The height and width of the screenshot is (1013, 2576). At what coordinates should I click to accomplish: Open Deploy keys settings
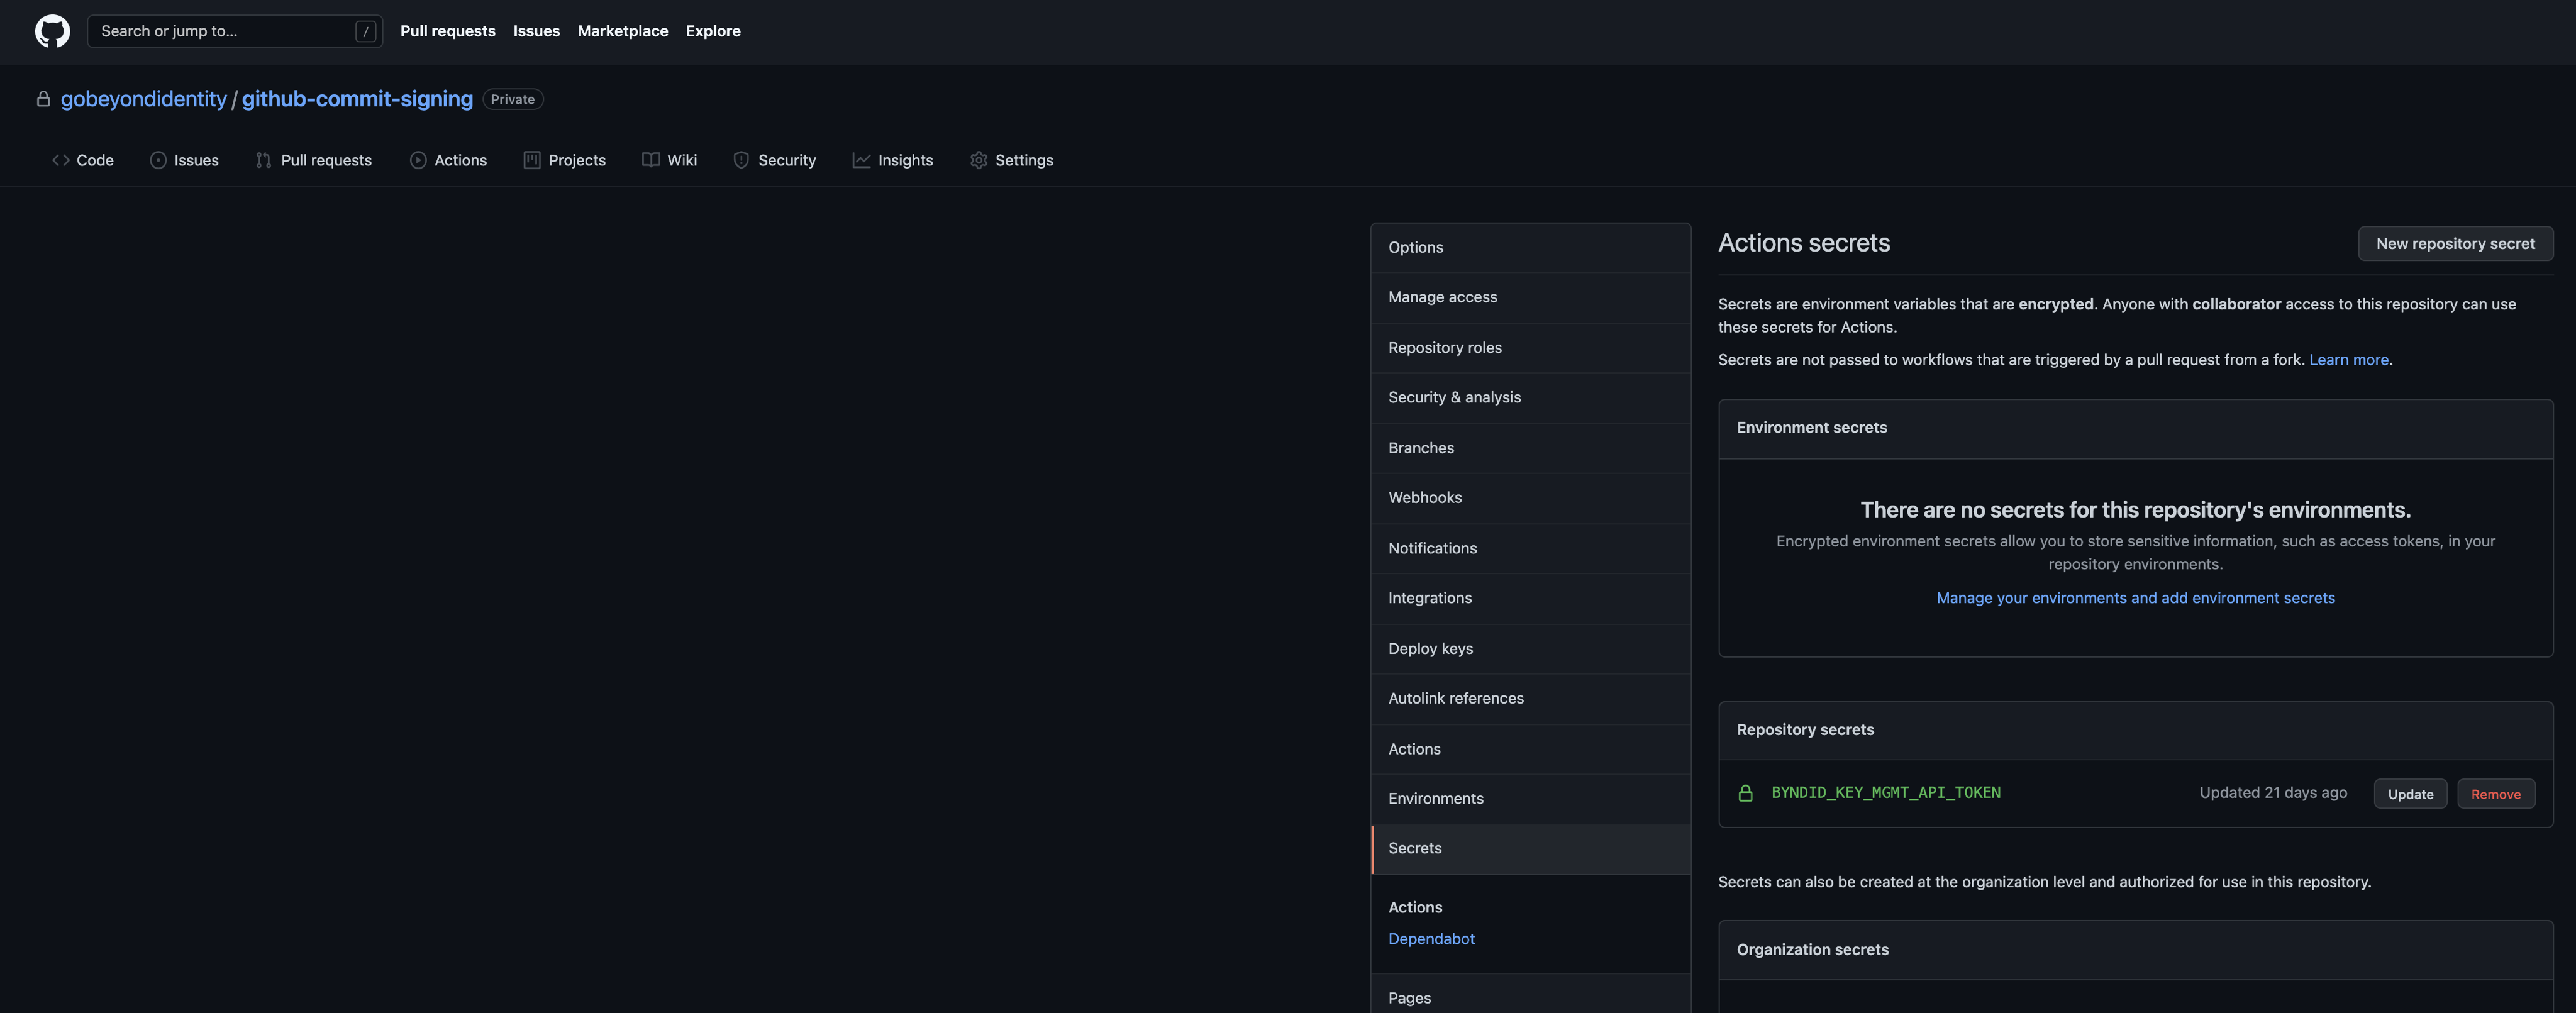1531,649
